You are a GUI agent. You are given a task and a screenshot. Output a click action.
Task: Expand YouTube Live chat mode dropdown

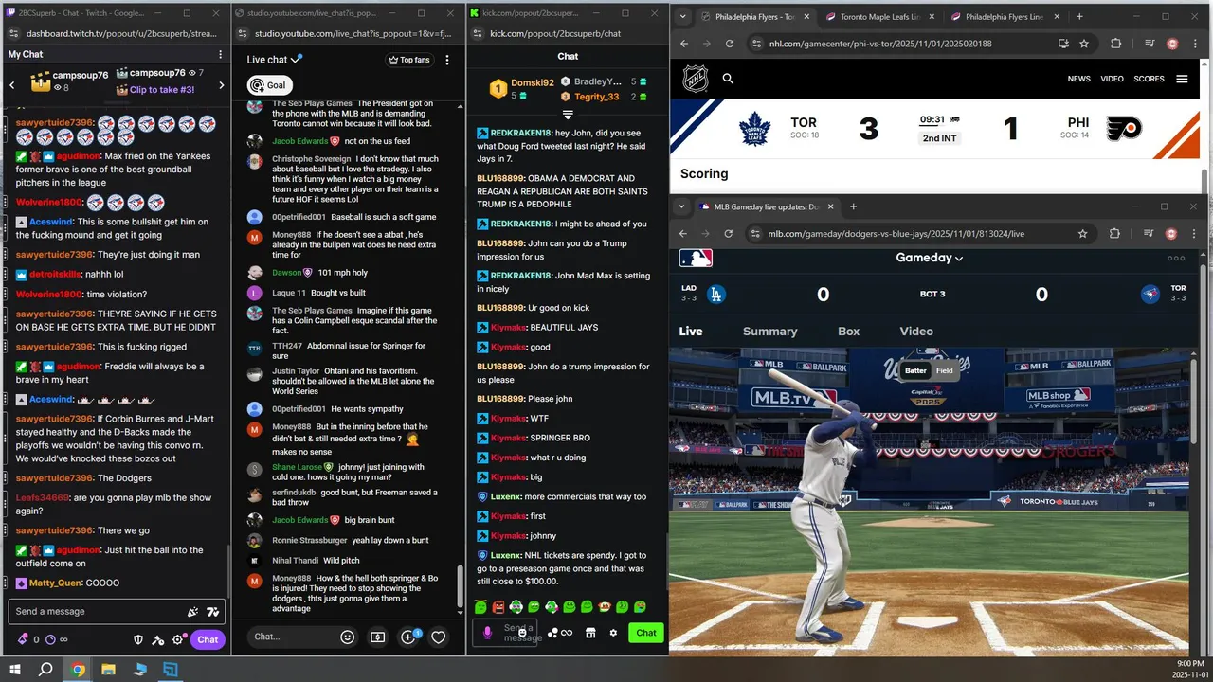click(x=275, y=60)
